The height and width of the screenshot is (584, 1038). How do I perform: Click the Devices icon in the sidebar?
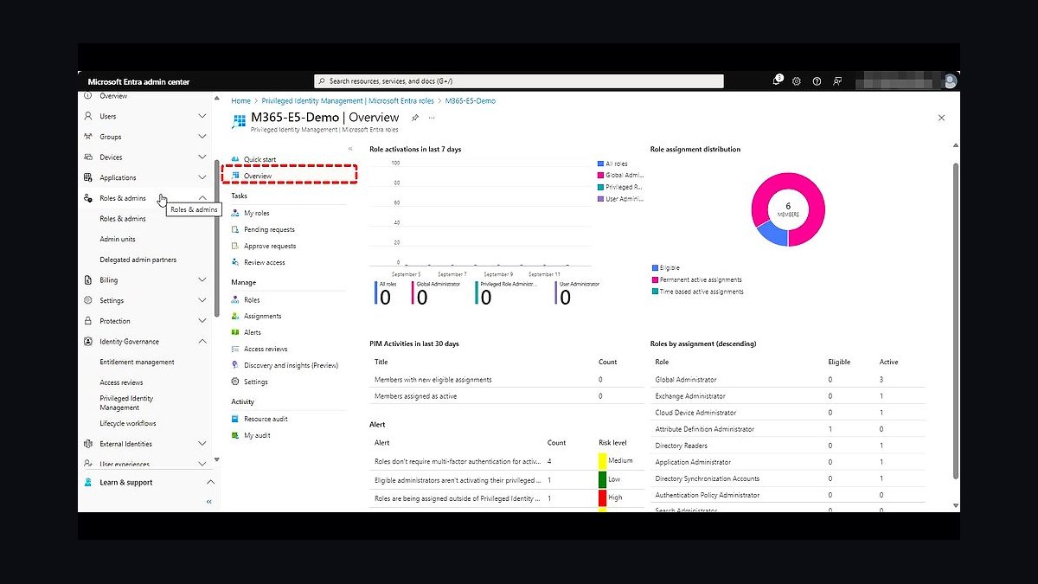(88, 157)
